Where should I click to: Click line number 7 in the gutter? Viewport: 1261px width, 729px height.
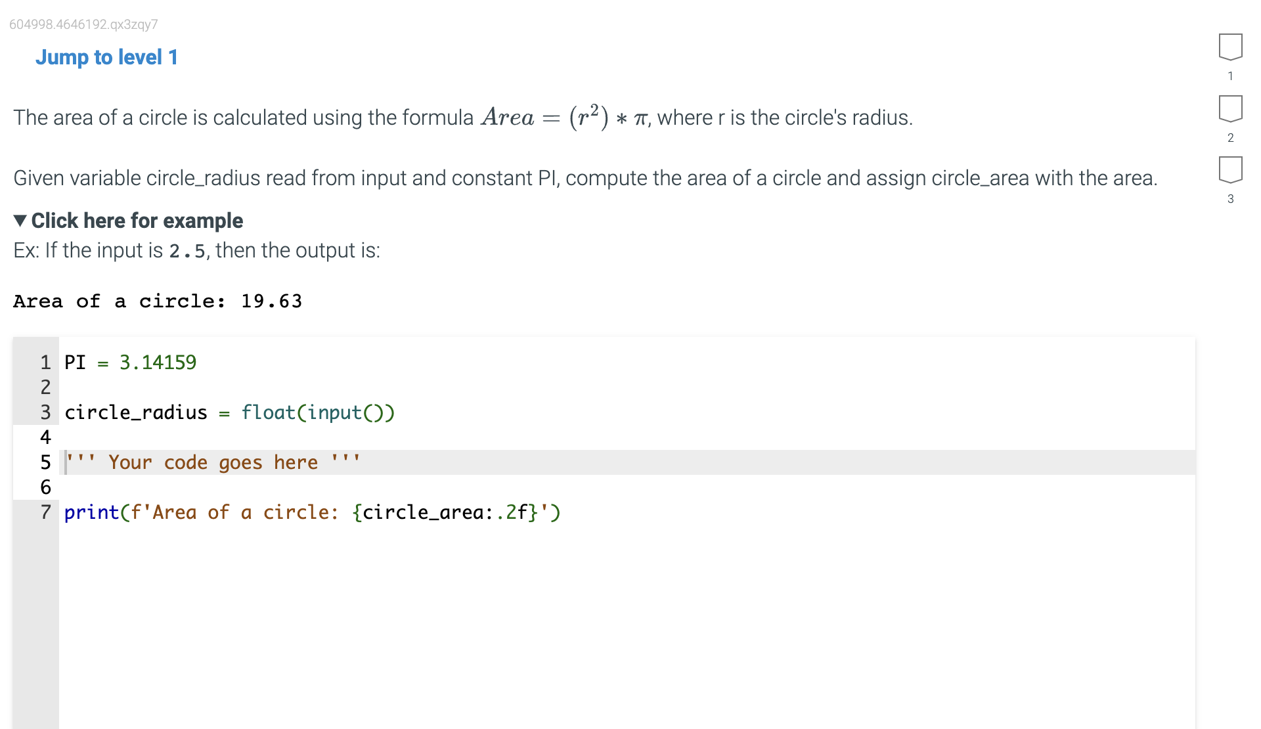click(45, 512)
